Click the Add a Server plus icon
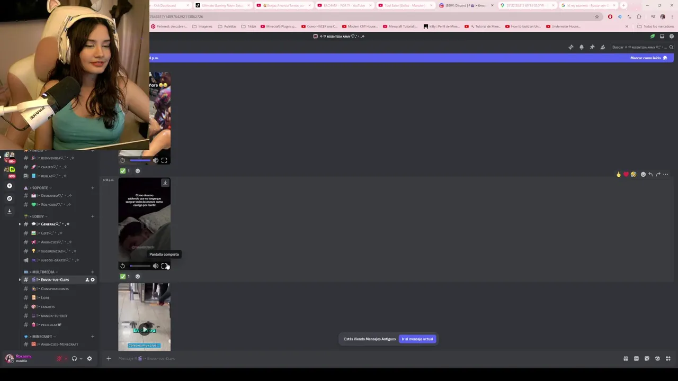This screenshot has height=381, width=678. click(x=9, y=186)
